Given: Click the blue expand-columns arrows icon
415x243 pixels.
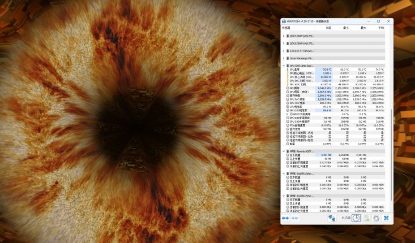Looking at the screenshot, I should click(x=286, y=218).
